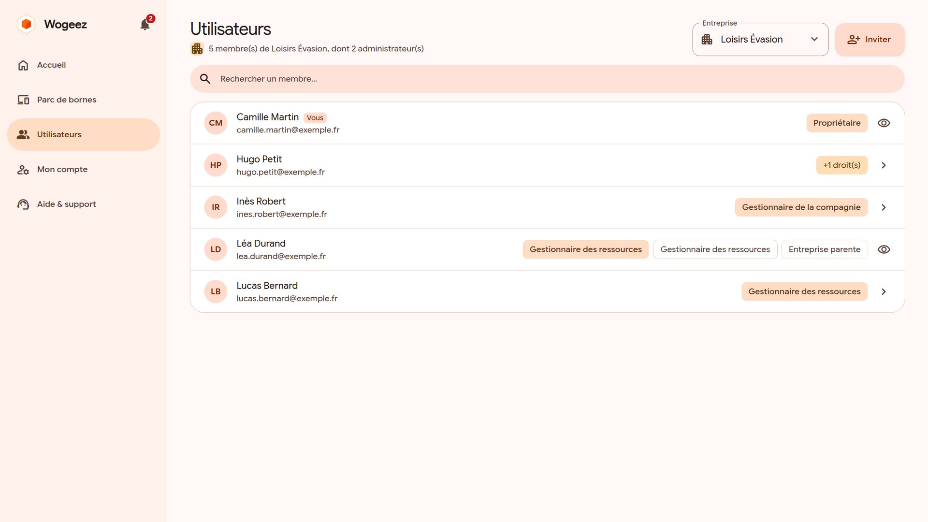This screenshot has width=928, height=522.
Task: Click the Propriétaire badge
Action: click(x=837, y=123)
